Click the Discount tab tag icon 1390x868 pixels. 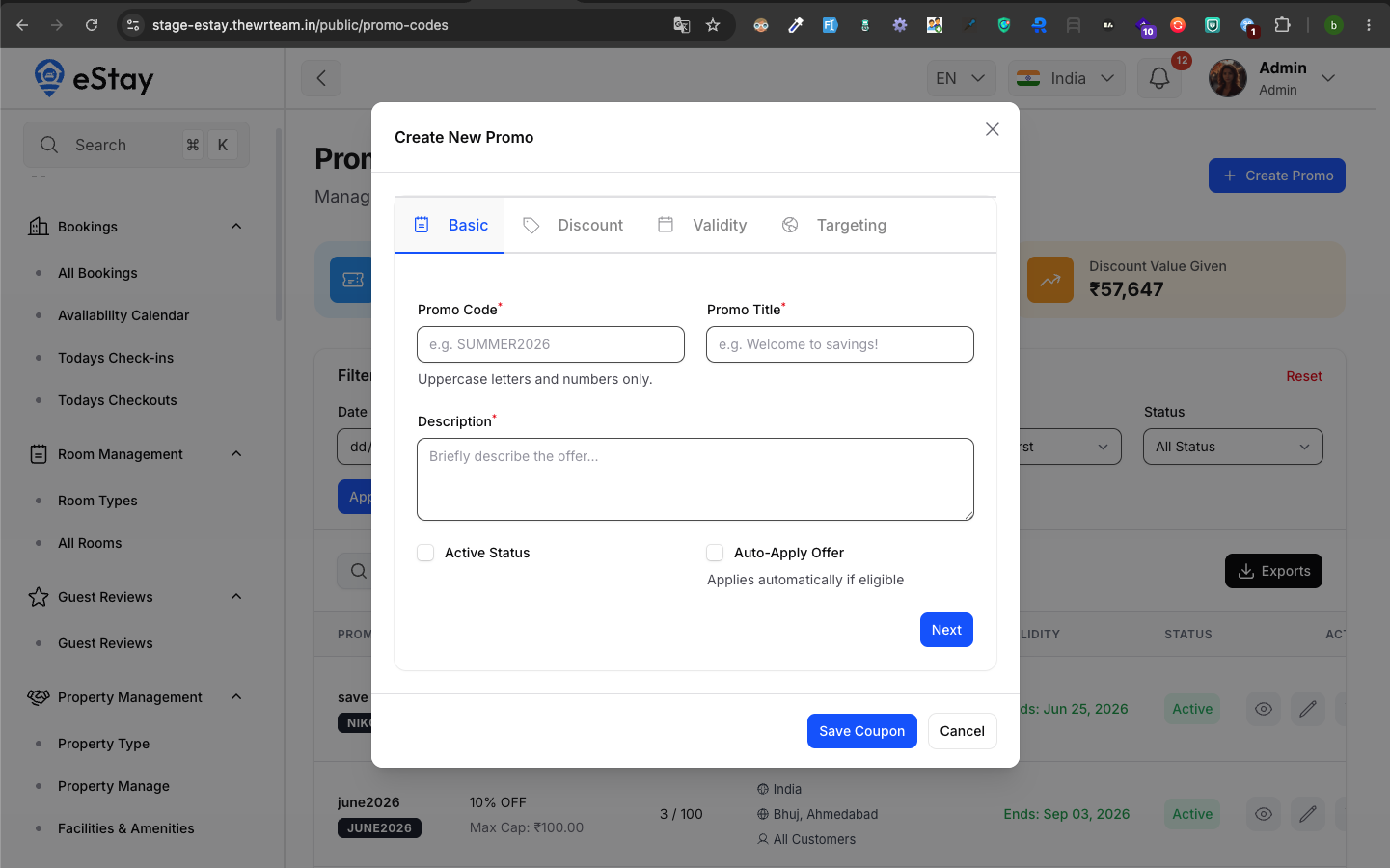tap(531, 225)
